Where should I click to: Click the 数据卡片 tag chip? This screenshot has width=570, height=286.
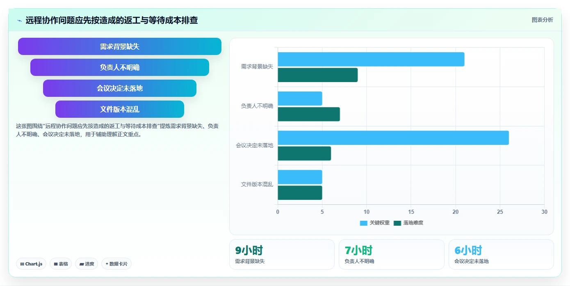[116, 264]
